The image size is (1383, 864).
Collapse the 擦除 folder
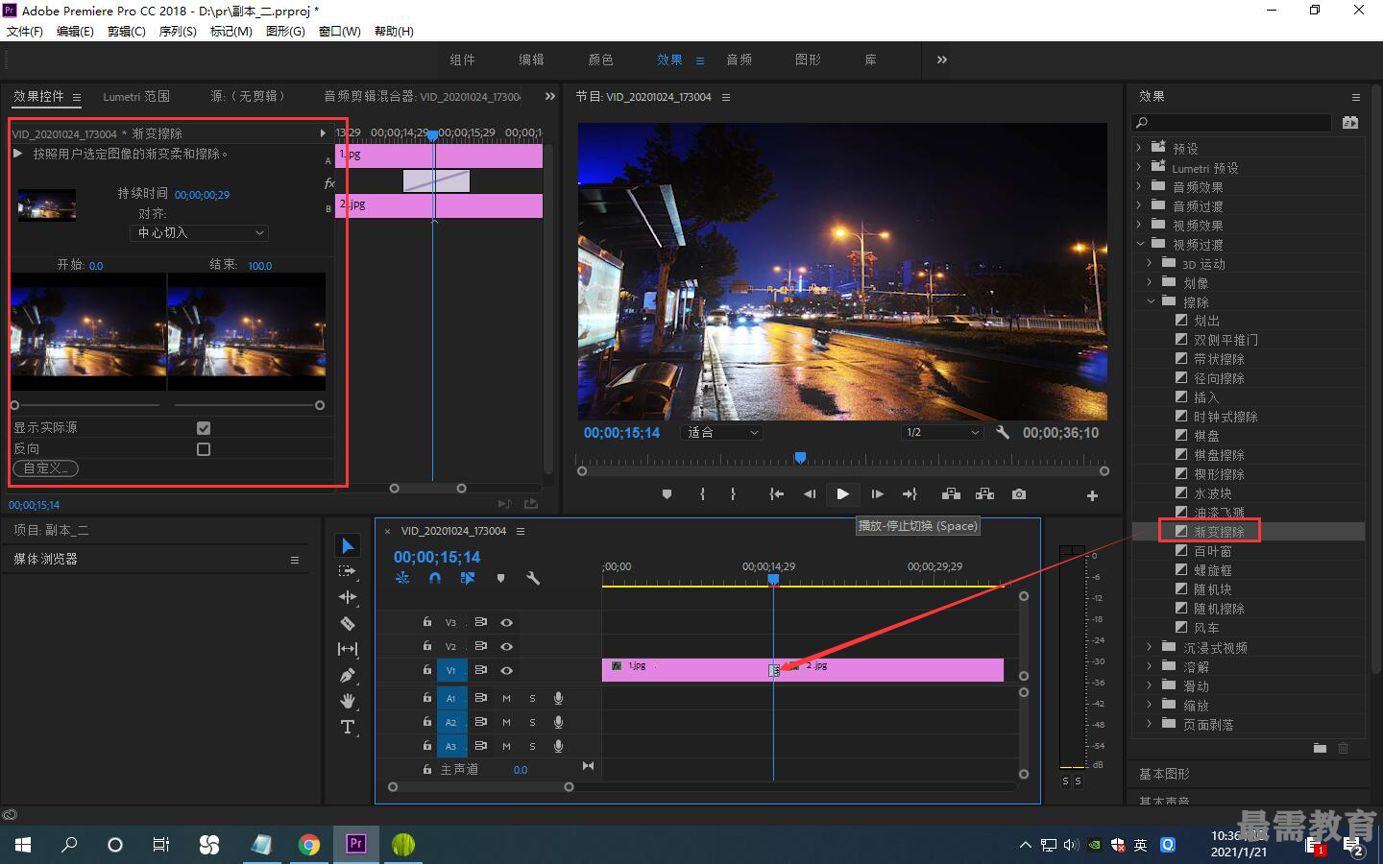(1150, 301)
